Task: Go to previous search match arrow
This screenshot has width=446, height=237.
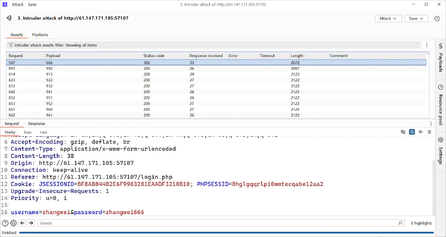Action: click(x=23, y=223)
